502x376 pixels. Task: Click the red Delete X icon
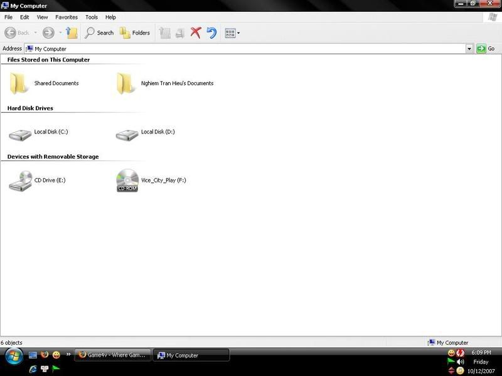(196, 33)
